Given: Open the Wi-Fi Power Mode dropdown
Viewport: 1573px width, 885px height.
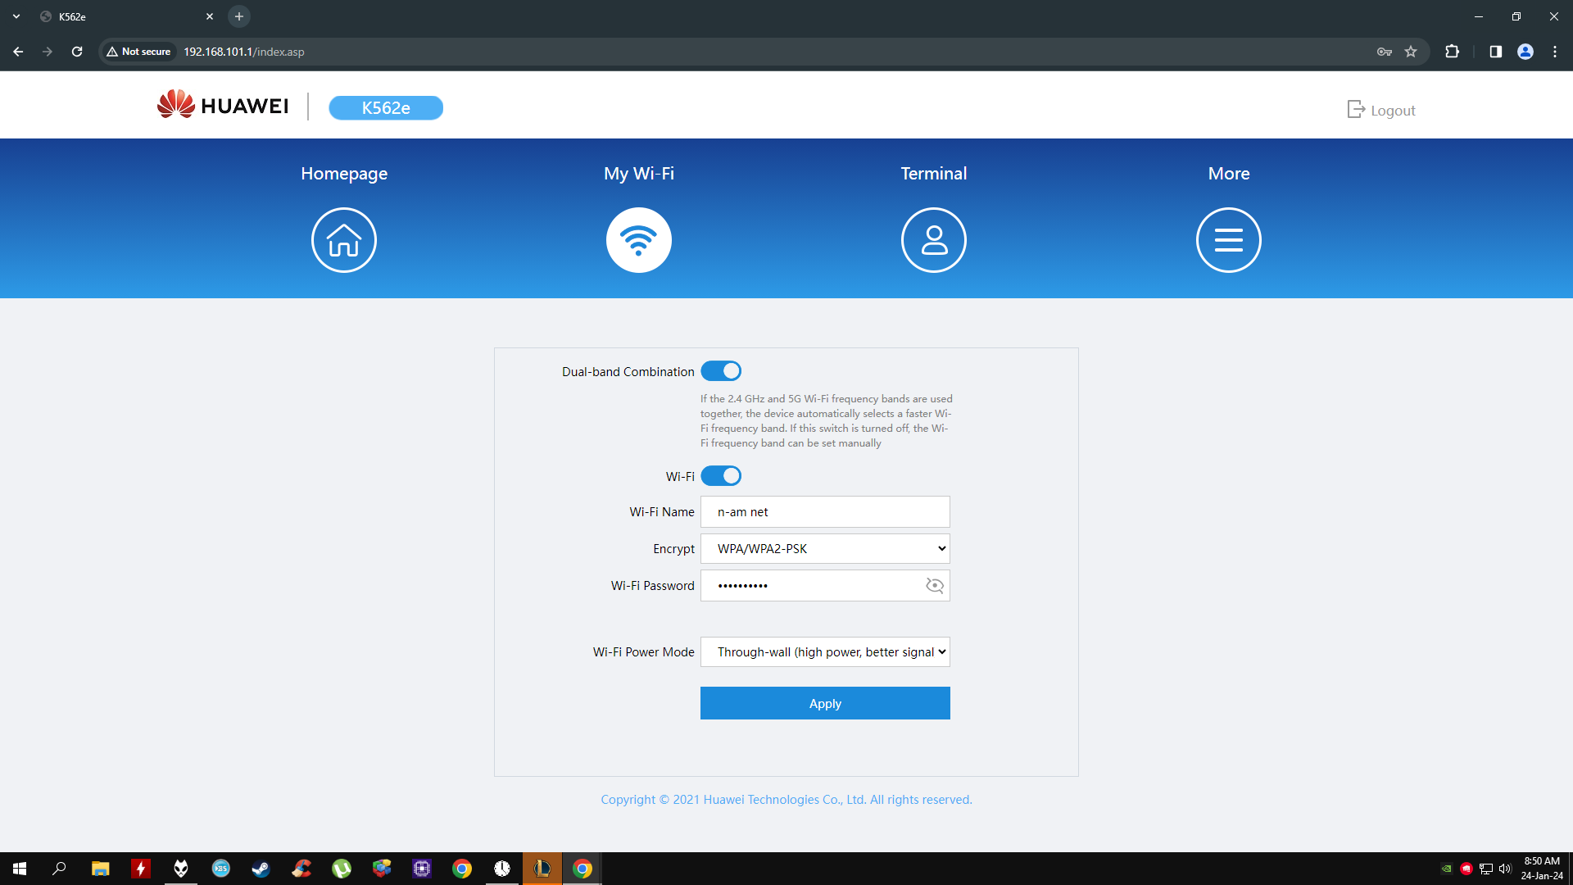Looking at the screenshot, I should (825, 652).
